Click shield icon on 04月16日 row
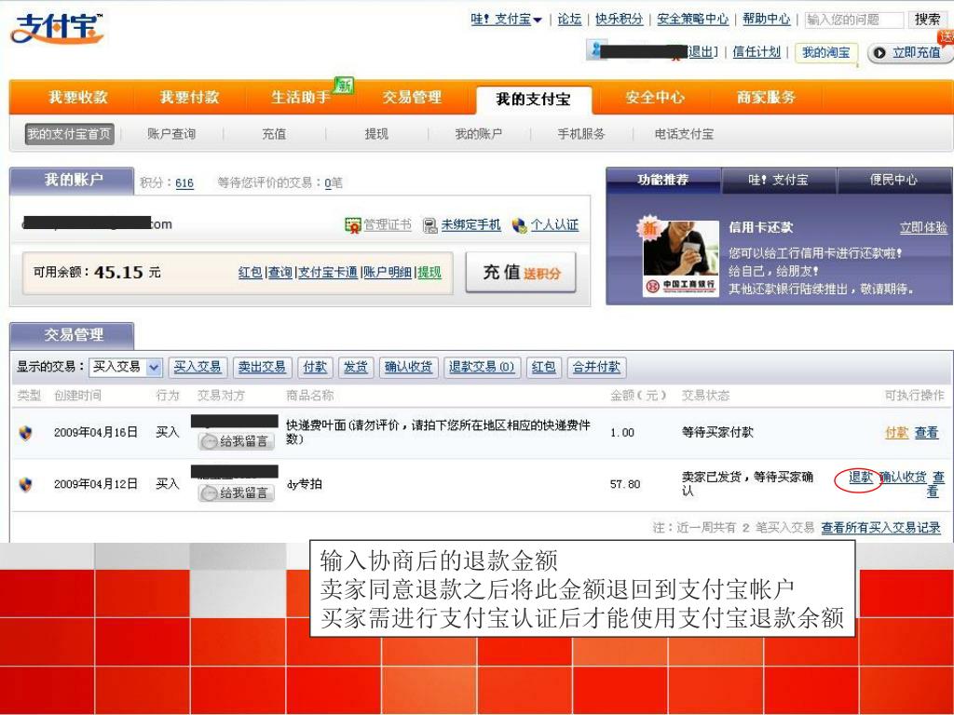 point(25,433)
